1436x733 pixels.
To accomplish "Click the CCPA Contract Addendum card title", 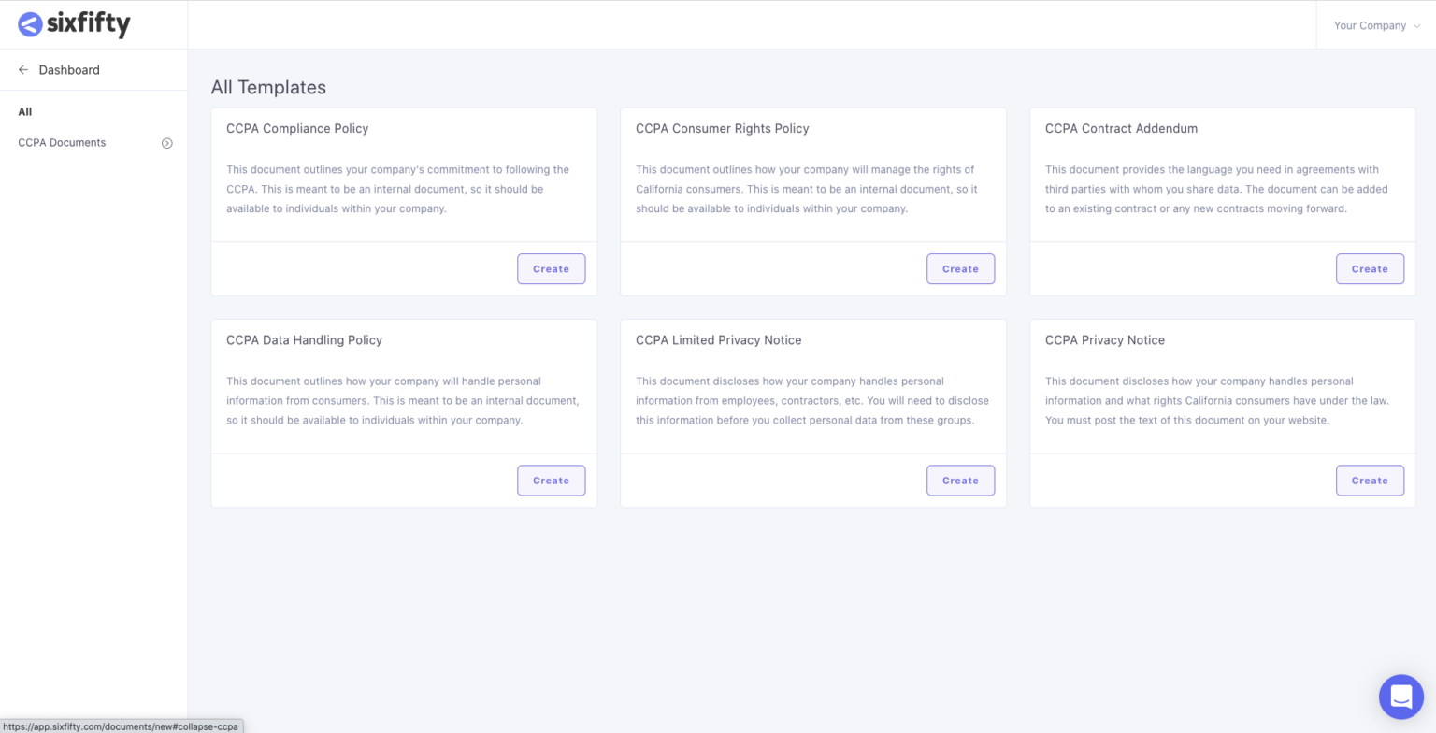I will (x=1121, y=129).
